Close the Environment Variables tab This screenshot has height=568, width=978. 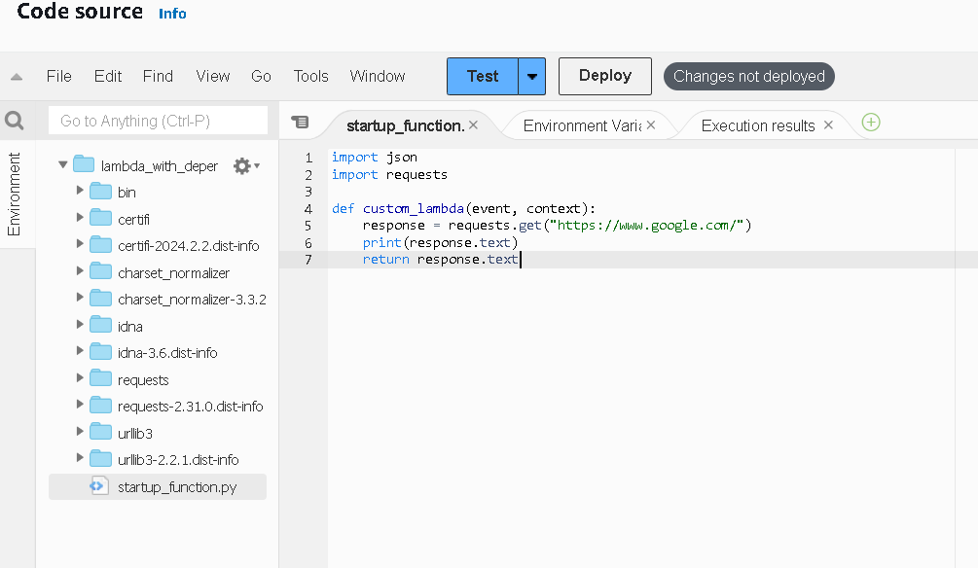point(651,125)
